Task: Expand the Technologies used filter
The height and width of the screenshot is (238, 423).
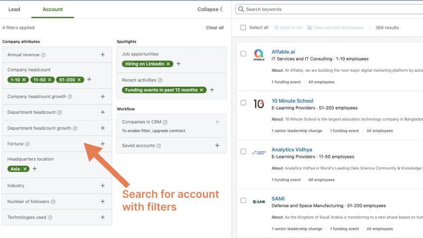Action: 103,217
